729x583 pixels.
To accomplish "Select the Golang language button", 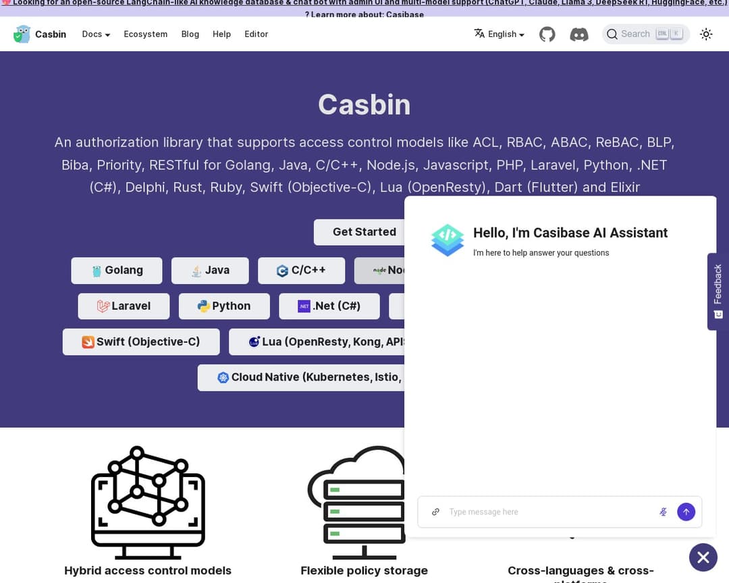I will pyautogui.click(x=117, y=271).
